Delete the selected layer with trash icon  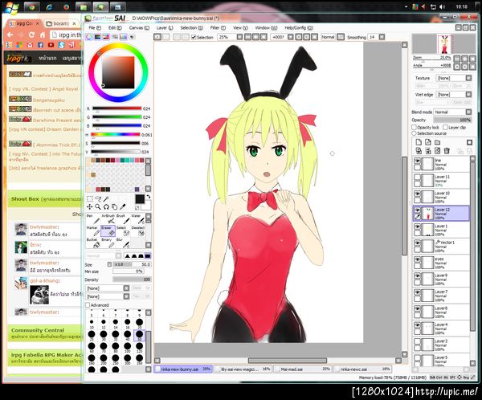point(447,151)
